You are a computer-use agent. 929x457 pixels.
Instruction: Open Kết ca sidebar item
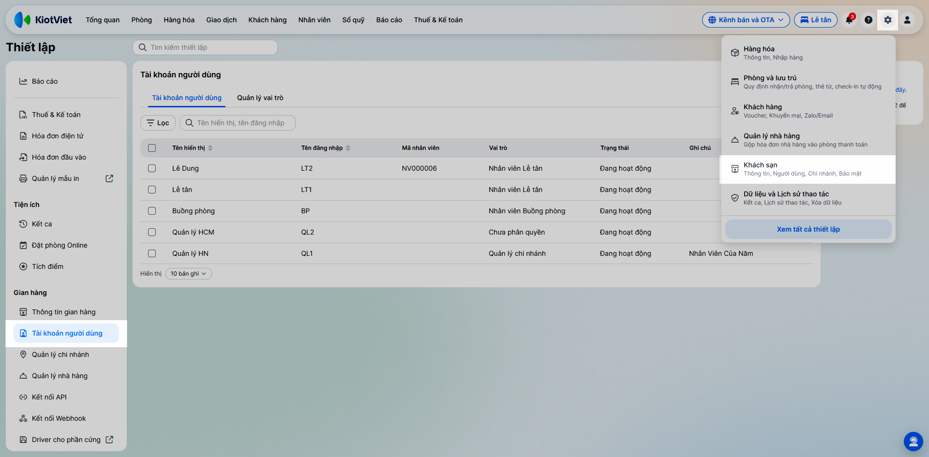pyautogui.click(x=66, y=224)
